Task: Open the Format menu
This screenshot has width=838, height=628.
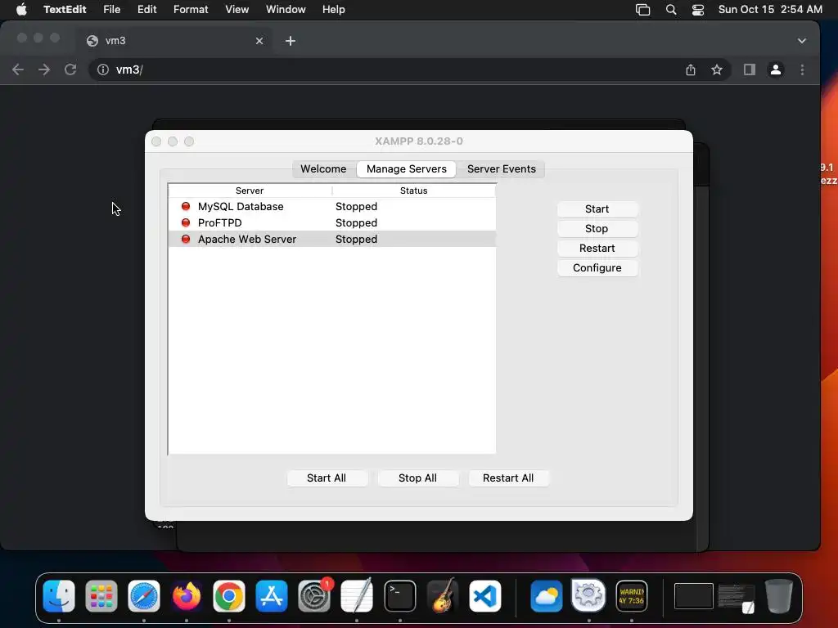Action: (191, 10)
